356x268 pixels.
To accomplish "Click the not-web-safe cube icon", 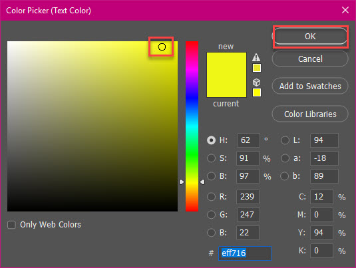I will click(257, 82).
